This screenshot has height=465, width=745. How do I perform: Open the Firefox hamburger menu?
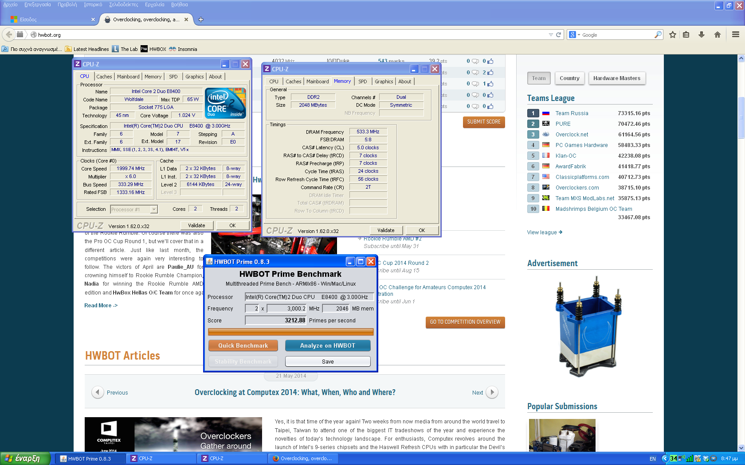point(736,35)
